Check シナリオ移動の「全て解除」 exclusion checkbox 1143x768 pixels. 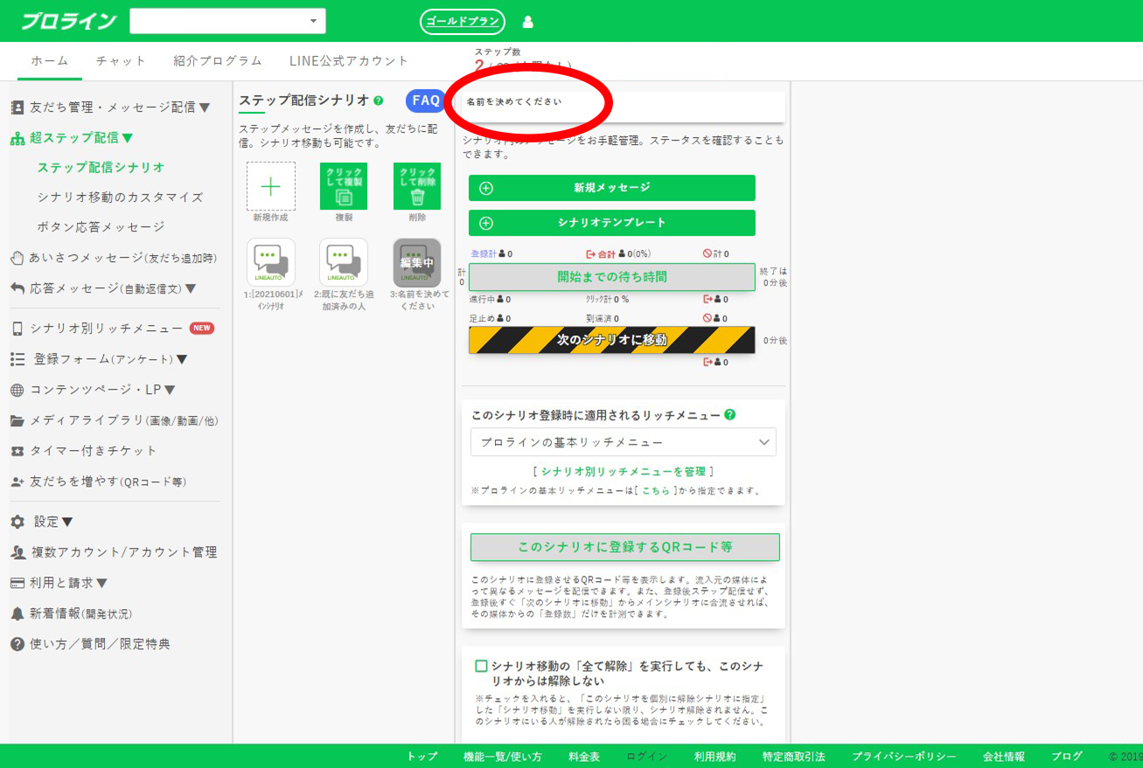point(481,667)
